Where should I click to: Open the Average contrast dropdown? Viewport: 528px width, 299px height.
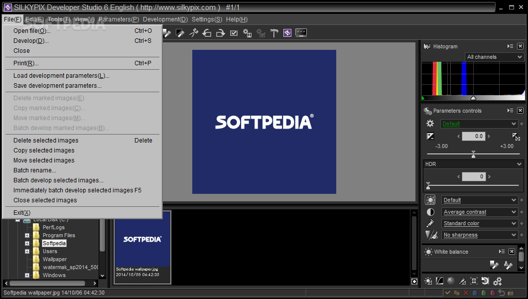[479, 212]
